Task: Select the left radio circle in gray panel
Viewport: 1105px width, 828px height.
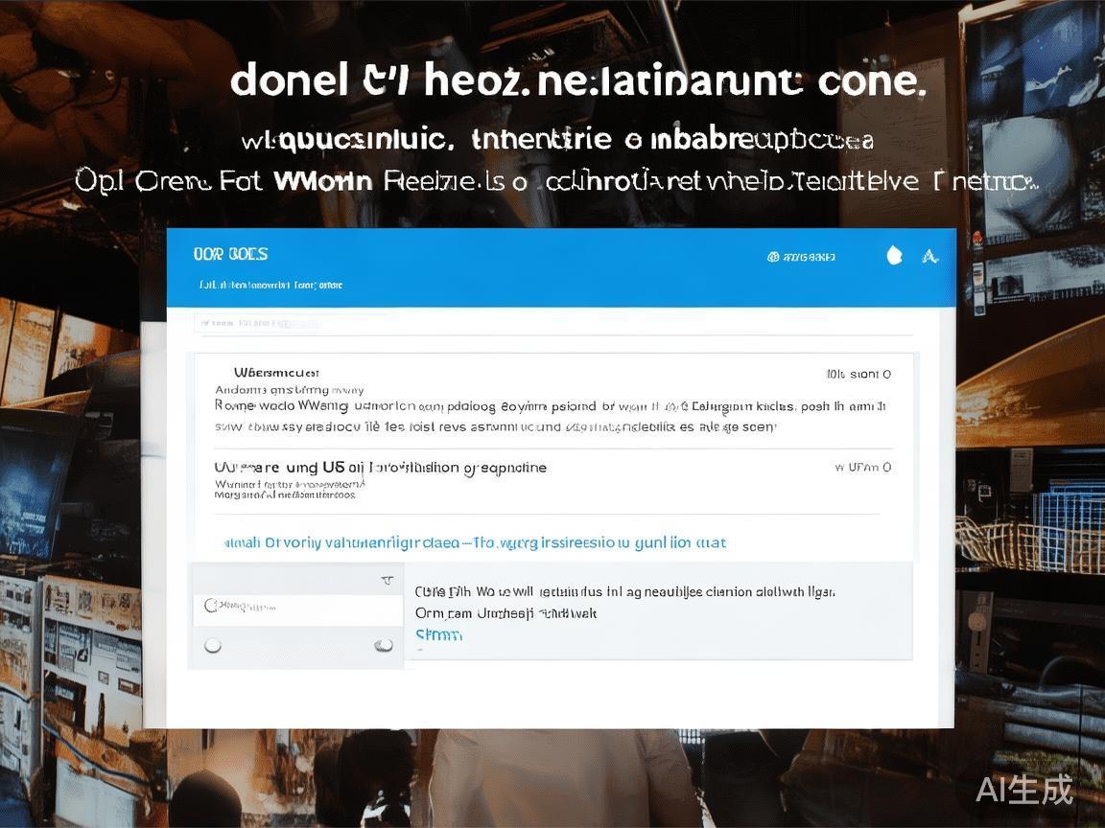Action: 213,645
